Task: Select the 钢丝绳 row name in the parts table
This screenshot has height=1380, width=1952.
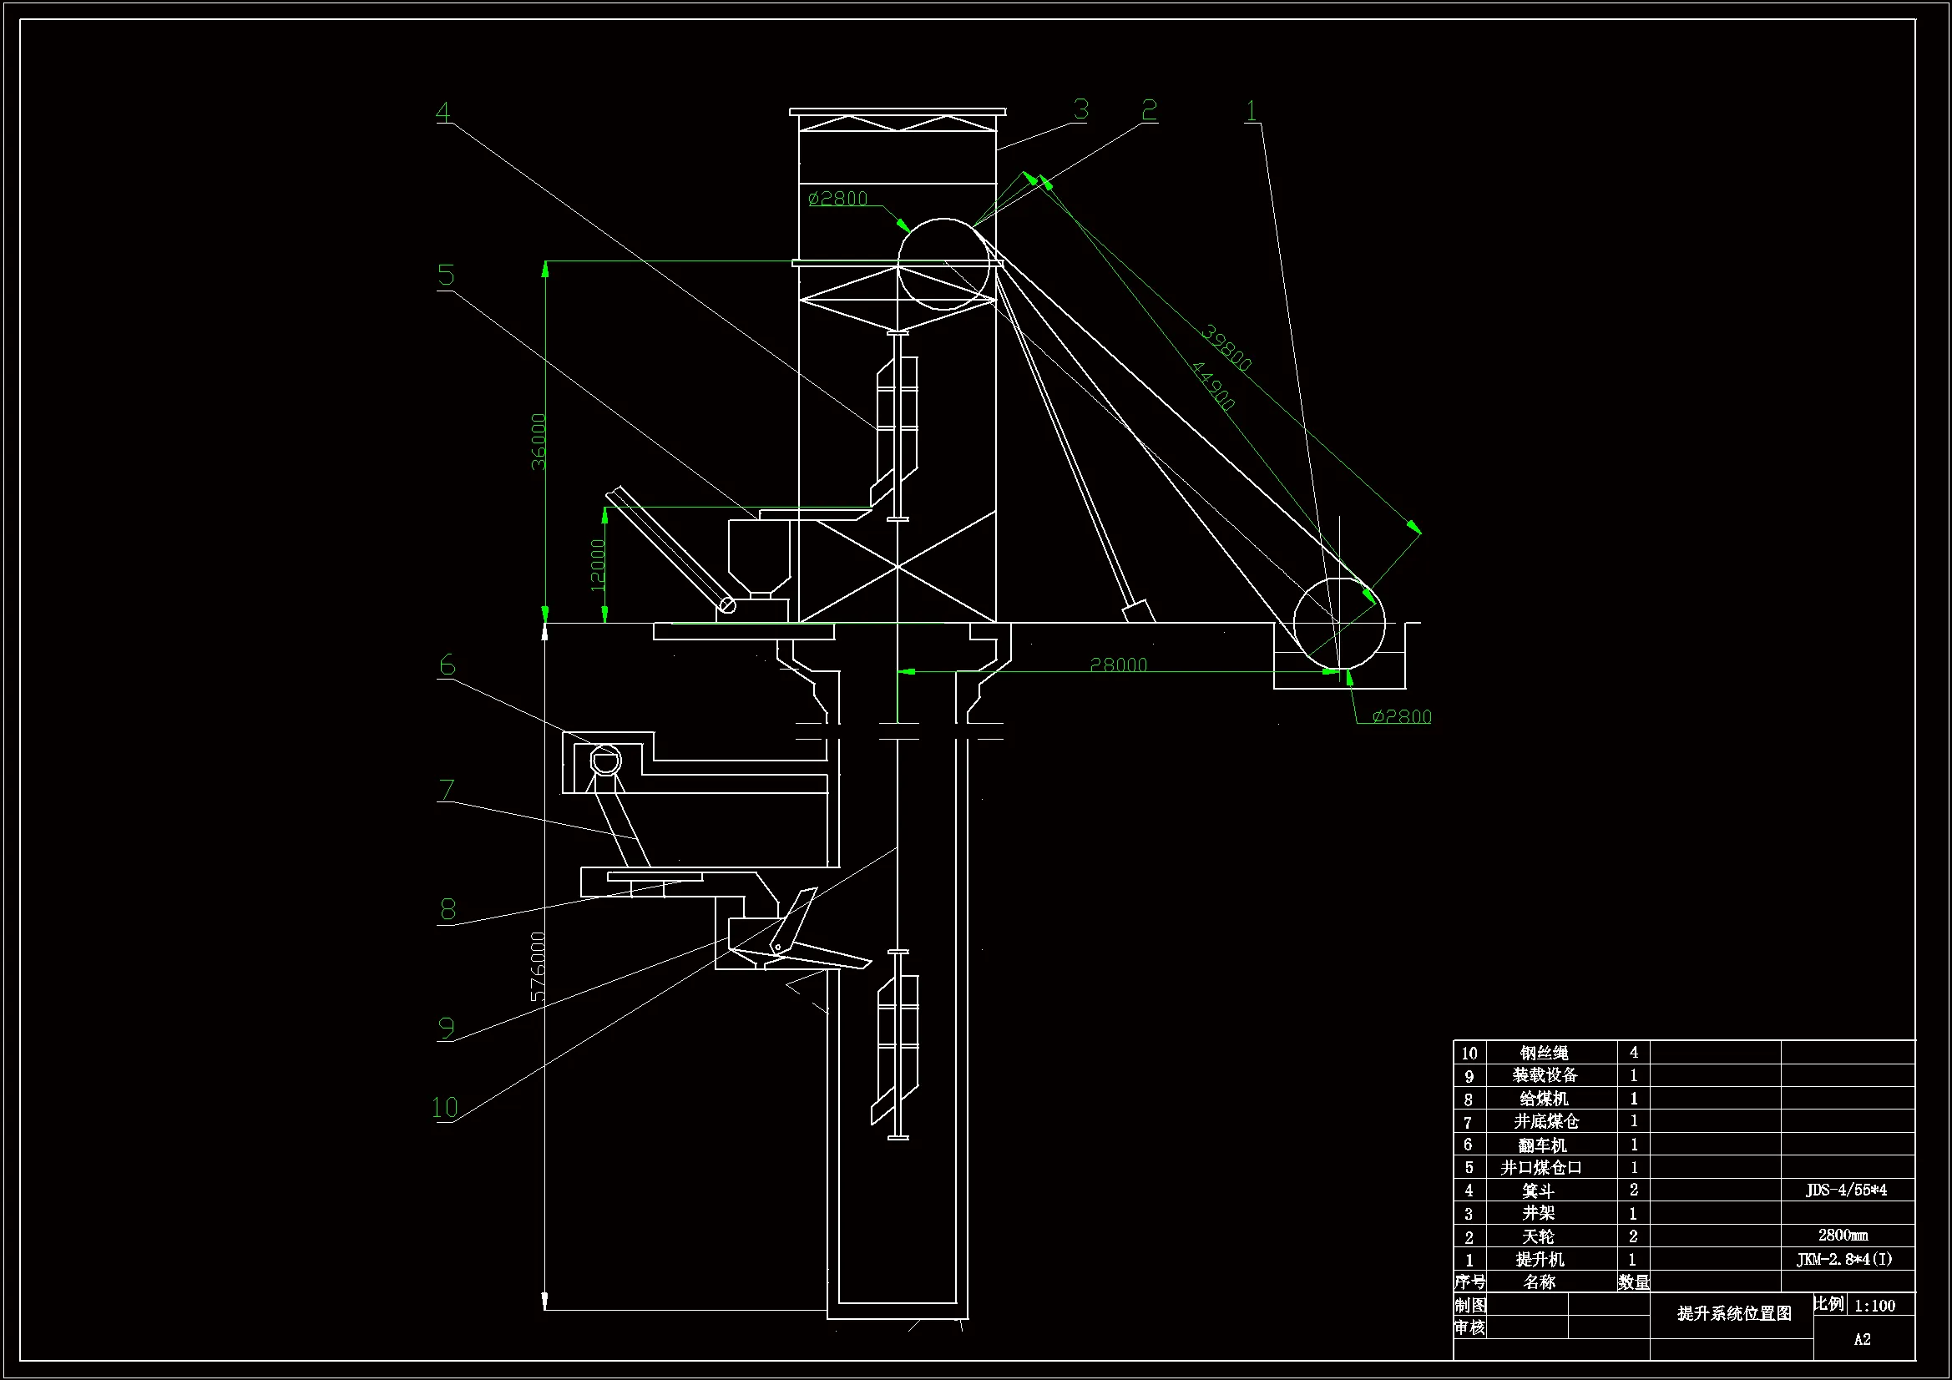Action: pos(1543,1053)
